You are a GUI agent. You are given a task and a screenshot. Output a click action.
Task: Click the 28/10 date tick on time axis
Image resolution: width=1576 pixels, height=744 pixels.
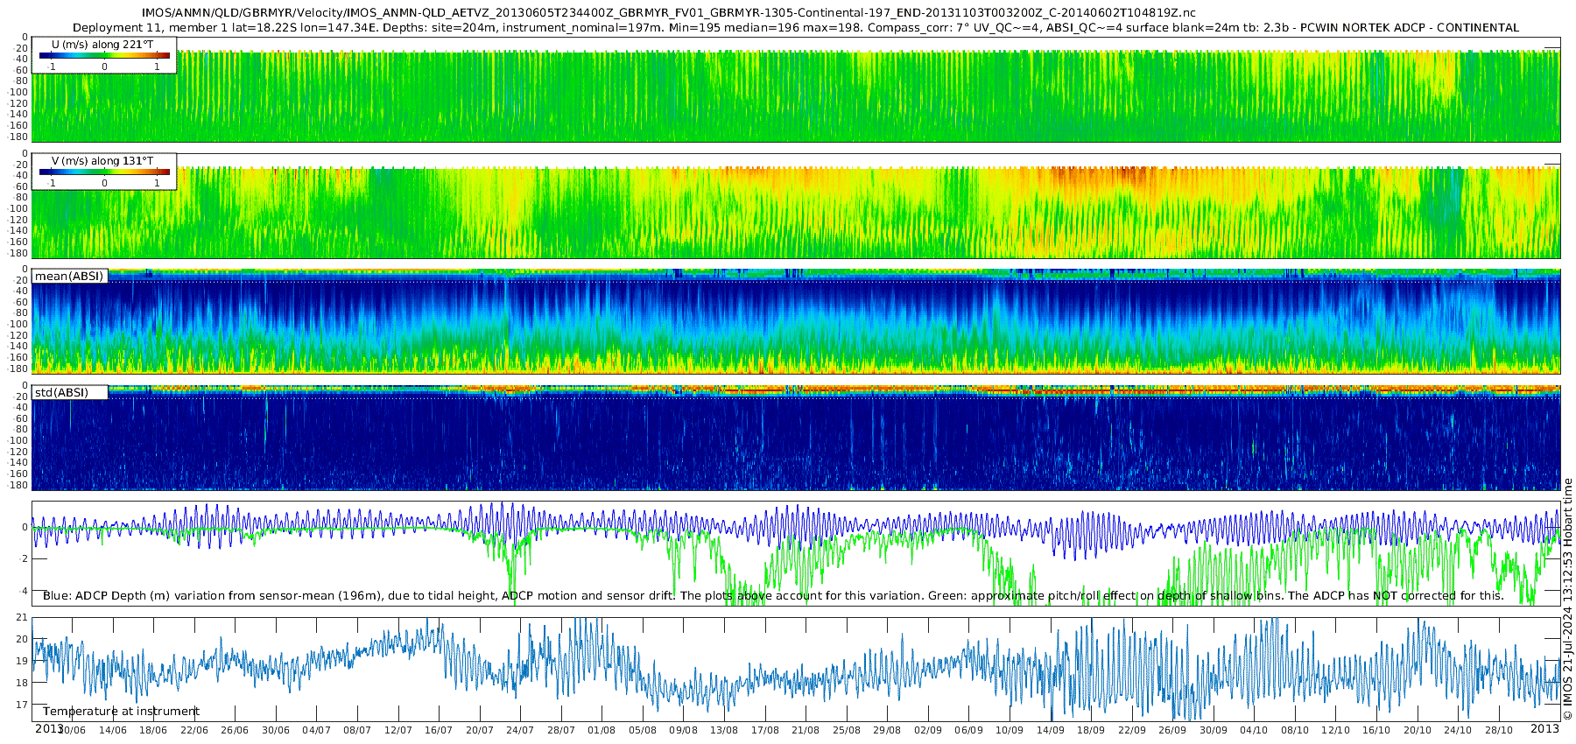(1498, 731)
